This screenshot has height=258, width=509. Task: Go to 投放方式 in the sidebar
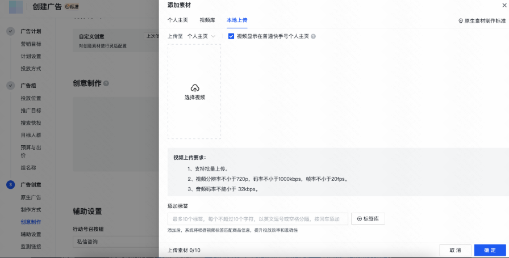pos(31,69)
